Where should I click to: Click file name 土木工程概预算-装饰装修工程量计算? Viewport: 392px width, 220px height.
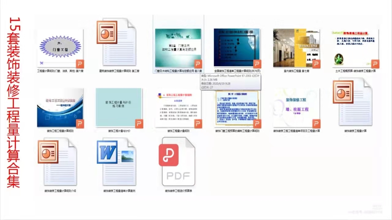[x=356, y=71]
